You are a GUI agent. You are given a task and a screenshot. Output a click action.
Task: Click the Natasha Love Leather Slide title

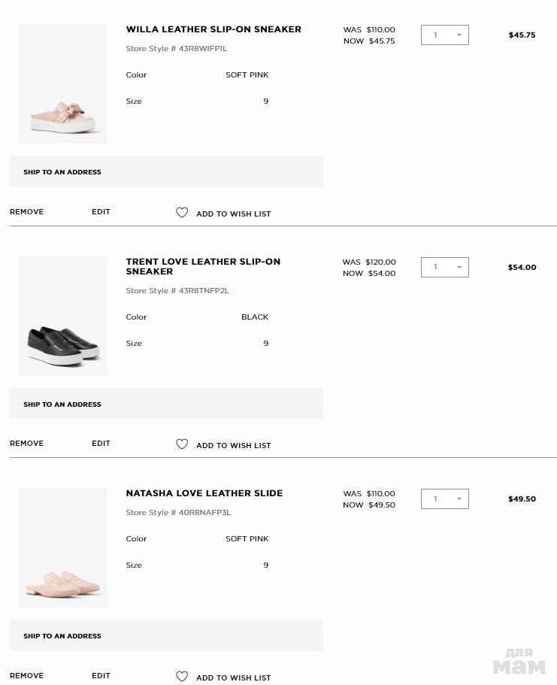pyautogui.click(x=204, y=493)
